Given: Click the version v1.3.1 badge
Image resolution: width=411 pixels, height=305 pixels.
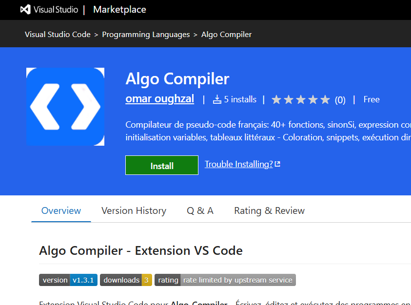Looking at the screenshot, I should point(68,280).
